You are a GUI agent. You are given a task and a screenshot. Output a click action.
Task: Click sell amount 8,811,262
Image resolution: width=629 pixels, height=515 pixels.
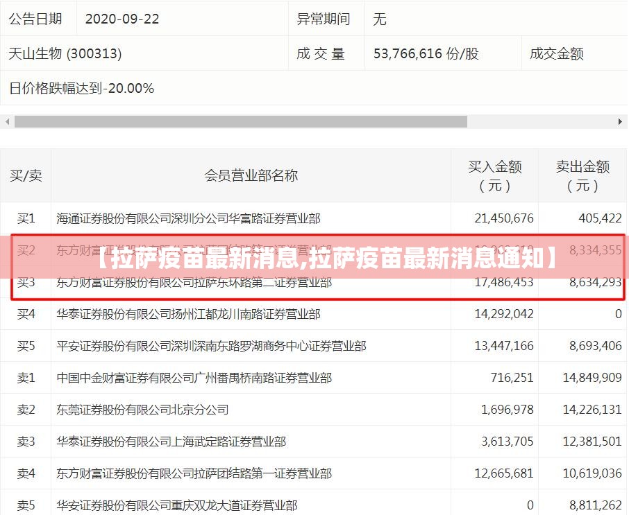[x=595, y=505]
